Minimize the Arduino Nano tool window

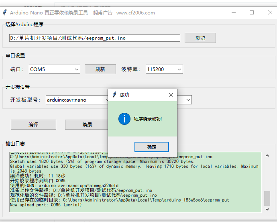coord(234,12)
